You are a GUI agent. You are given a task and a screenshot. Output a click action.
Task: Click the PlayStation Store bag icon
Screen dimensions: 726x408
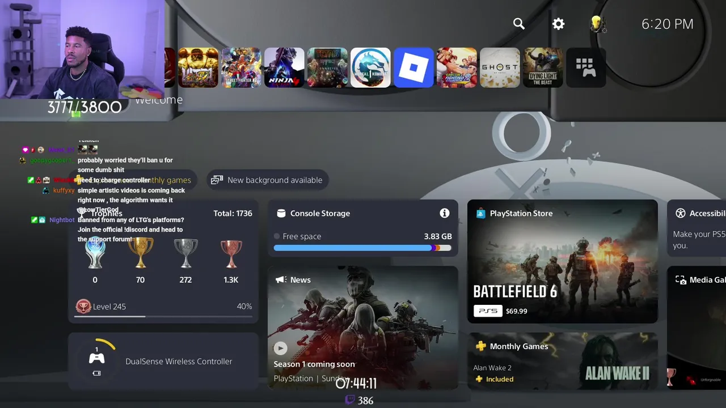point(480,213)
